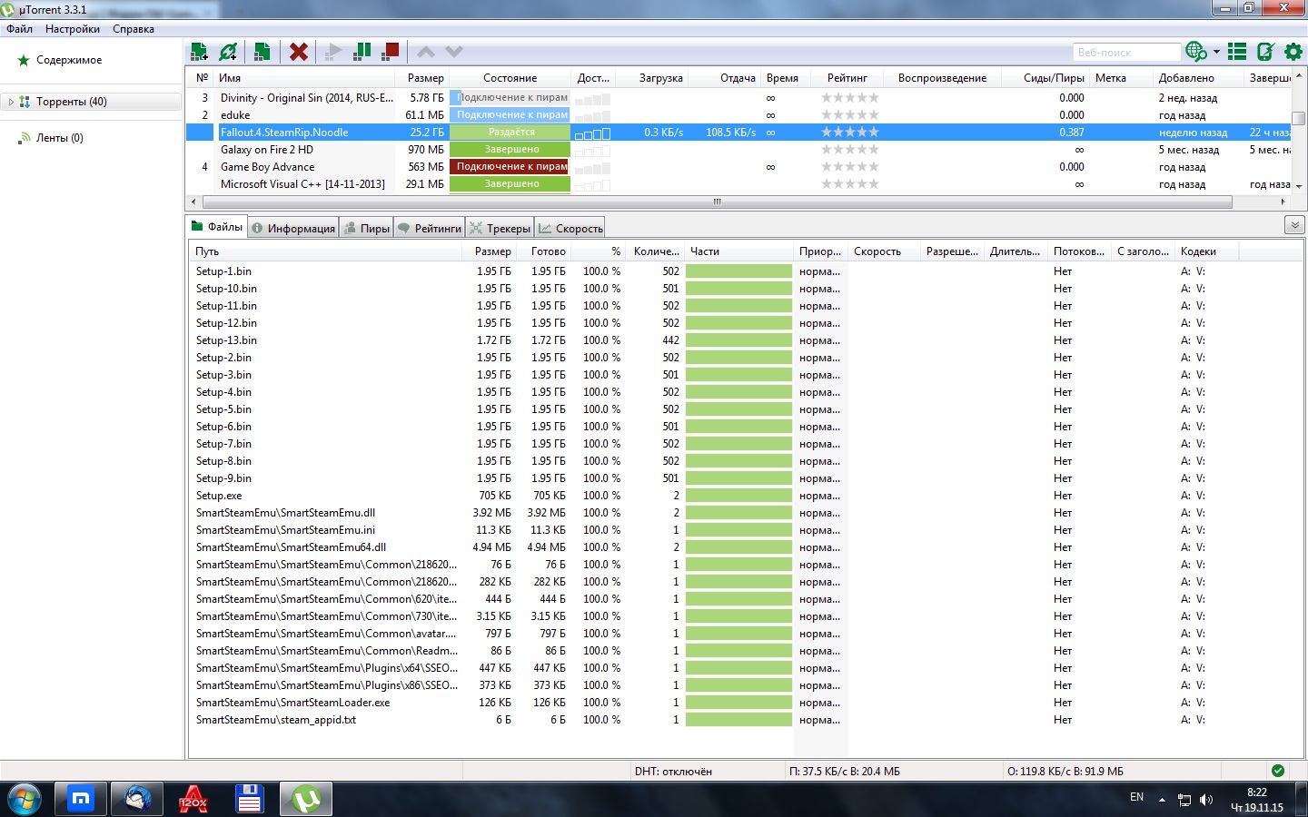Toggle the list view layout icon

click(x=1237, y=52)
